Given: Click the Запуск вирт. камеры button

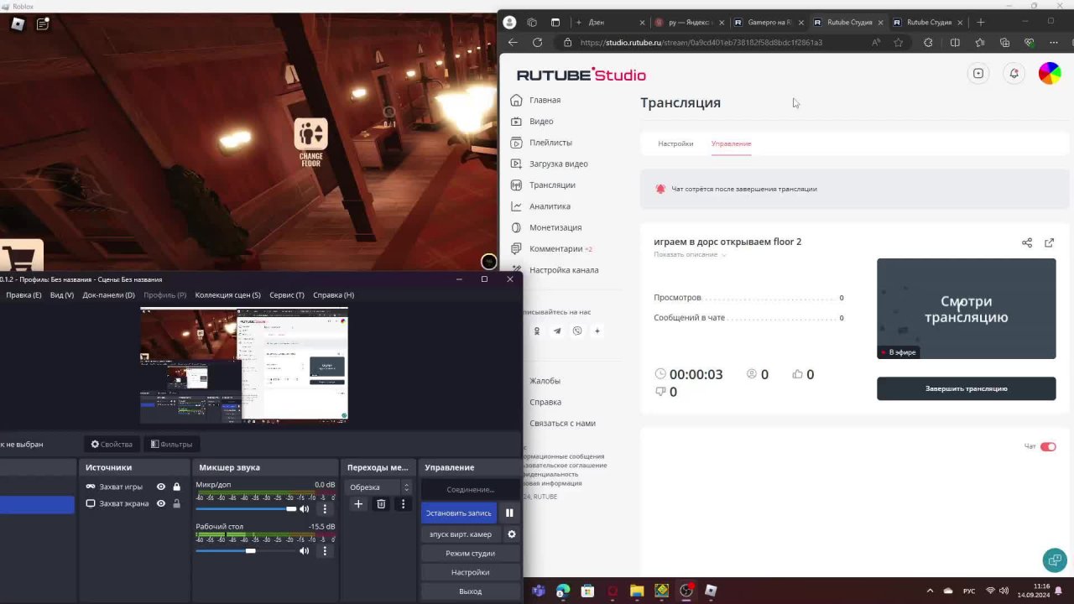Looking at the screenshot, I should point(461,534).
